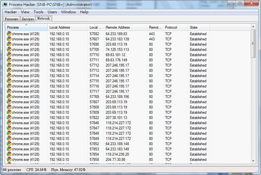The width and height of the screenshot is (261, 175).
Task: Select remote address 204.77.30.86
Action: click(115, 160)
